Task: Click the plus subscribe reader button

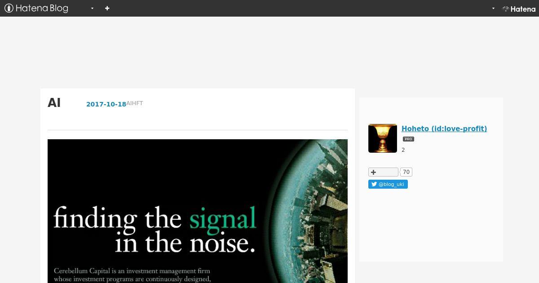Action: tap(383, 172)
